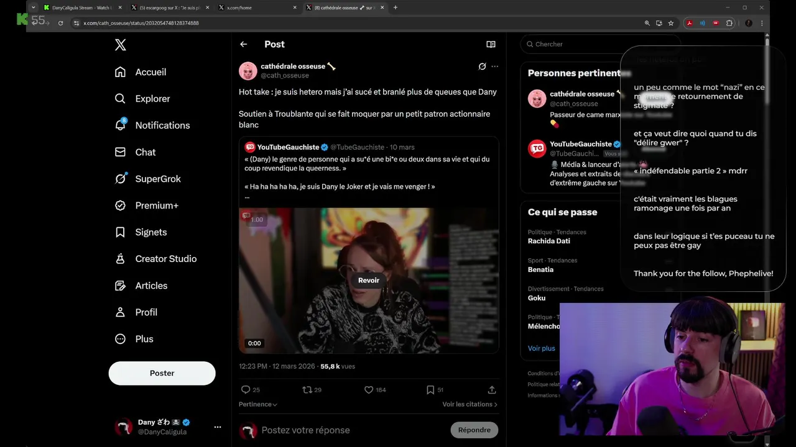Viewport: 796px width, 447px height.
Task: Open the Chrome profile avatar
Action: point(748,23)
